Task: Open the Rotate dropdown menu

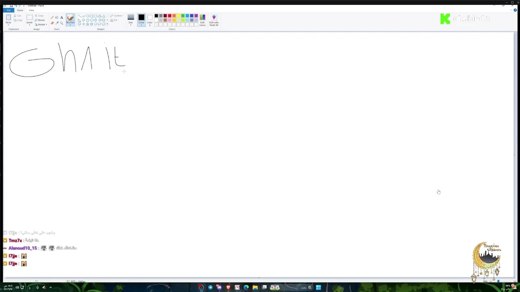Action: pyautogui.click(x=41, y=24)
